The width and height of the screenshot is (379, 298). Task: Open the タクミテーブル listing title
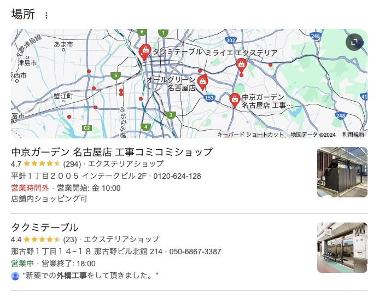pos(45,227)
